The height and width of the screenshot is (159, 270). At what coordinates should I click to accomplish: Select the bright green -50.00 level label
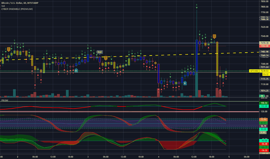[x=264, y=140]
